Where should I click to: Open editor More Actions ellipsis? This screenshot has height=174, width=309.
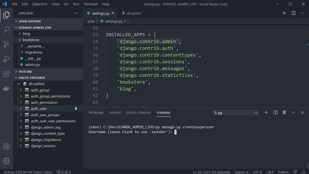point(302,13)
